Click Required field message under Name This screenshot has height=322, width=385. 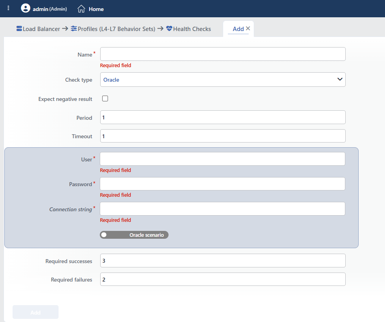115,65
